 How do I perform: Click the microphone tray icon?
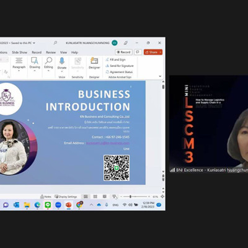(107, 205)
